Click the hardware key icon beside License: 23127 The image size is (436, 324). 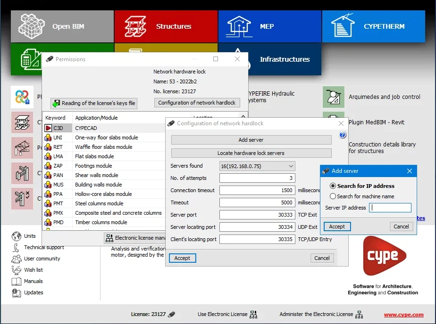(172, 314)
